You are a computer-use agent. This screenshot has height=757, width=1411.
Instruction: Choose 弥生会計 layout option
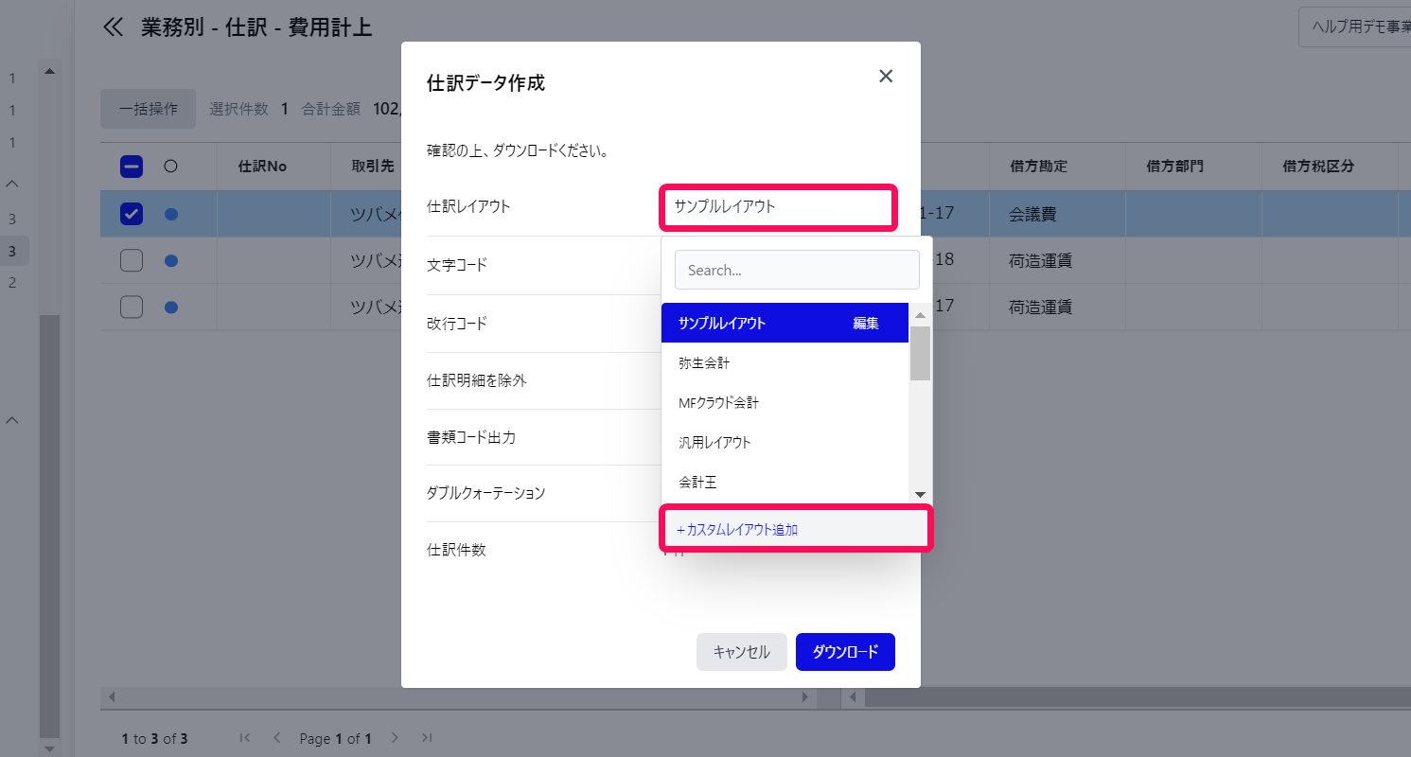click(785, 362)
